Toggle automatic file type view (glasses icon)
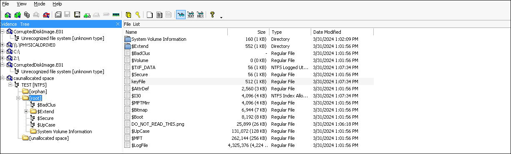Image resolution: width=511 pixels, height=154 pixels. (x=181, y=15)
